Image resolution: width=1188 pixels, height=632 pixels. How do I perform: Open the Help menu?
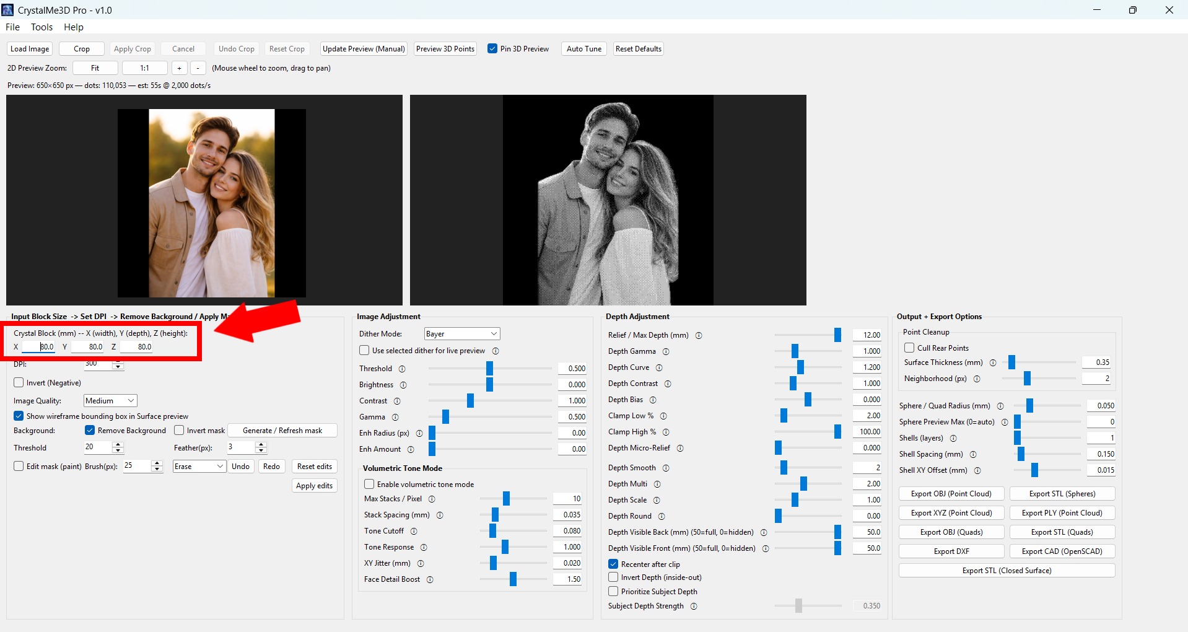pos(73,27)
